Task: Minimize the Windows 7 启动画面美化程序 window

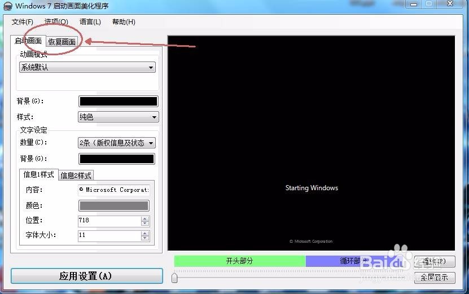Action: [x=413, y=4]
